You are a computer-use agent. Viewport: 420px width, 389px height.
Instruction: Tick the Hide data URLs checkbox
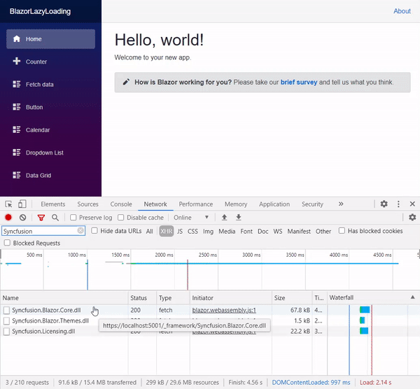(x=94, y=231)
